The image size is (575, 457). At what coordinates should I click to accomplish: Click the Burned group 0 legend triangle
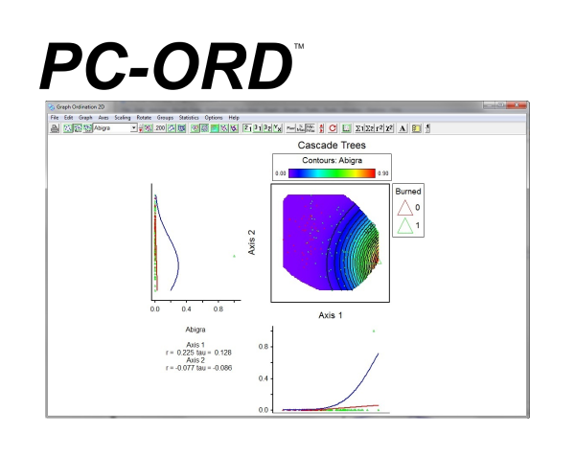point(404,208)
